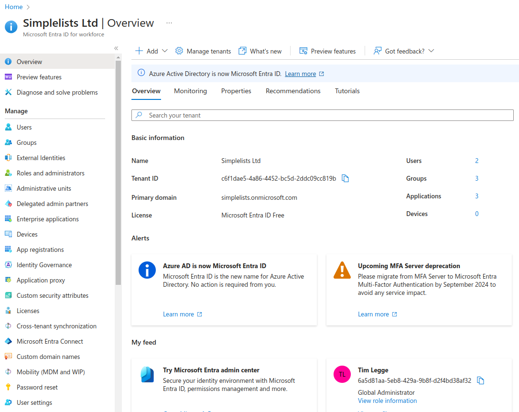Click the Roles and administrators icon
Screen dimensions: 519x412
pos(8,173)
